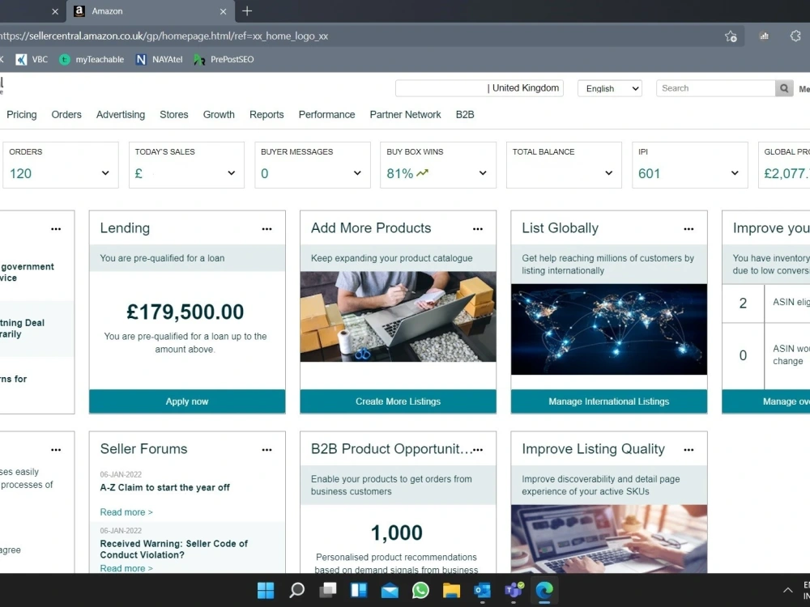Image resolution: width=810 pixels, height=607 pixels.
Task: Open the Advertising menu
Action: tap(121, 115)
